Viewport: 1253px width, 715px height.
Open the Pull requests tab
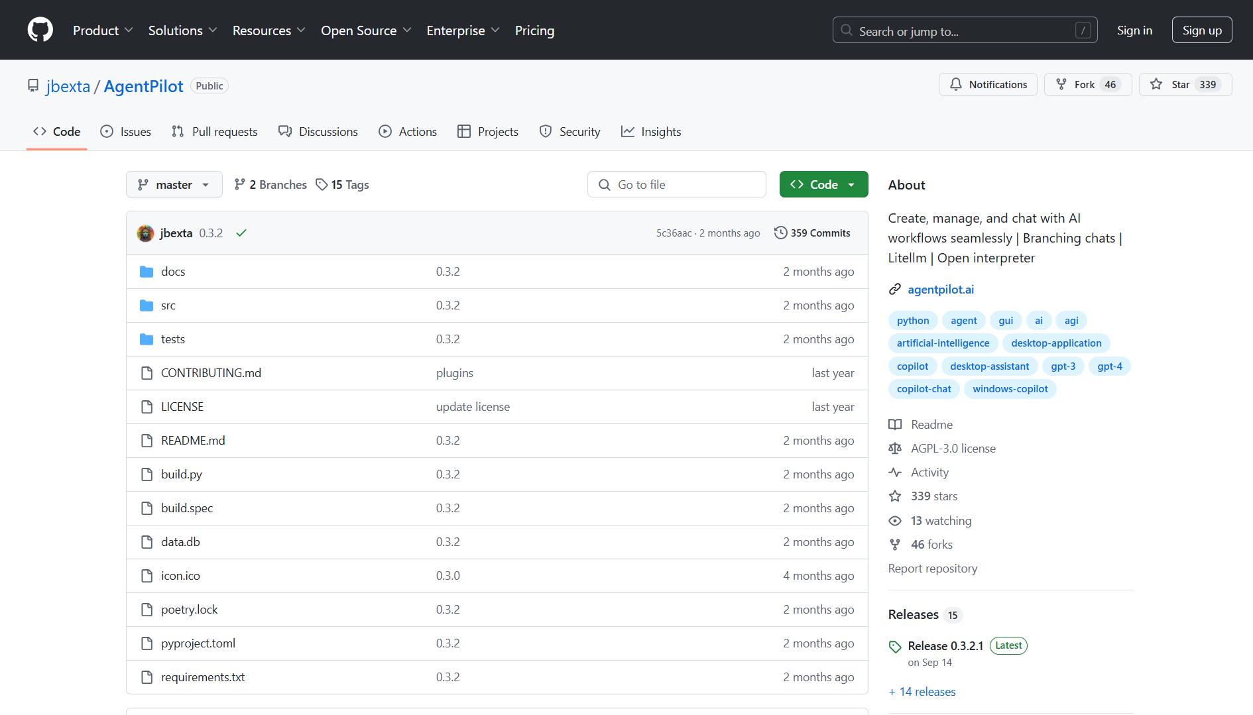pos(215,132)
